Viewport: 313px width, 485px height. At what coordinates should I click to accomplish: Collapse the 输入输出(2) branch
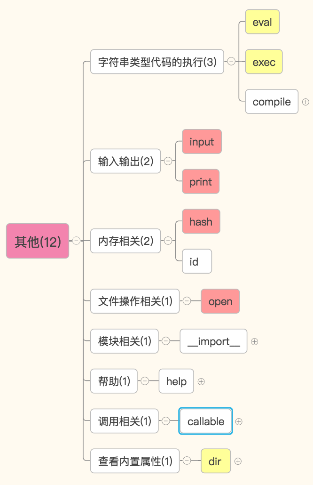168,161
